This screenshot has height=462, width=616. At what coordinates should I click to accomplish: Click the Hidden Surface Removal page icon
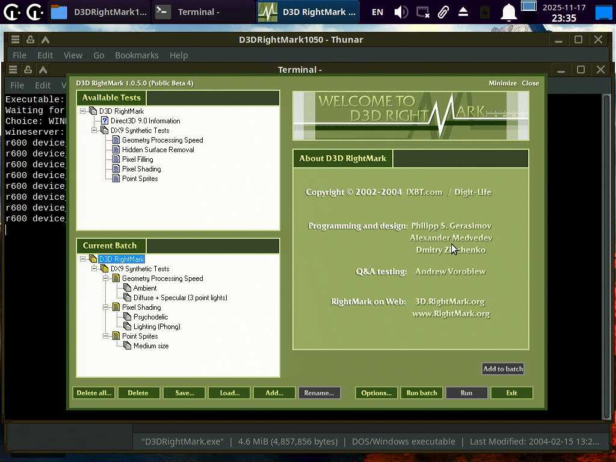coord(116,150)
